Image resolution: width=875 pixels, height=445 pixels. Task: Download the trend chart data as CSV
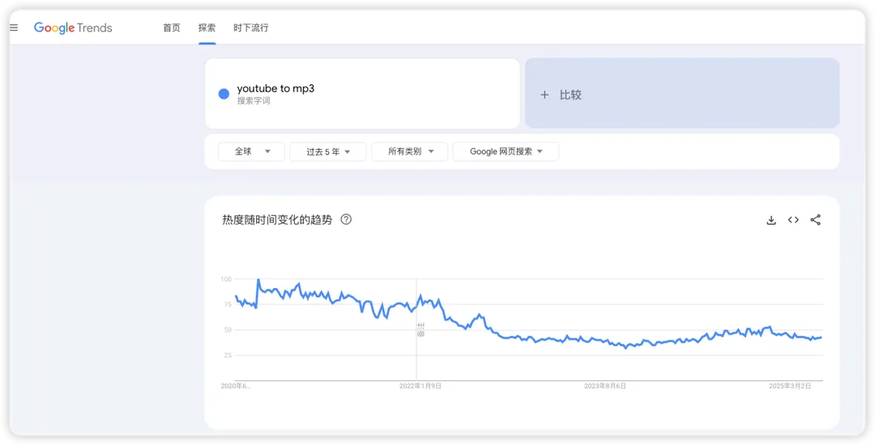coord(771,220)
